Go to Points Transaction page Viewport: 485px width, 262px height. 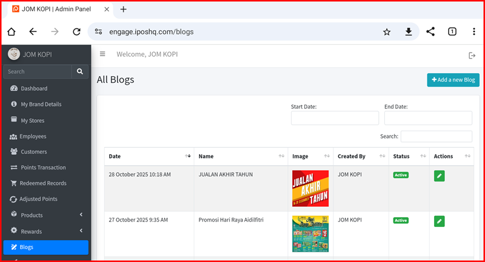click(42, 168)
